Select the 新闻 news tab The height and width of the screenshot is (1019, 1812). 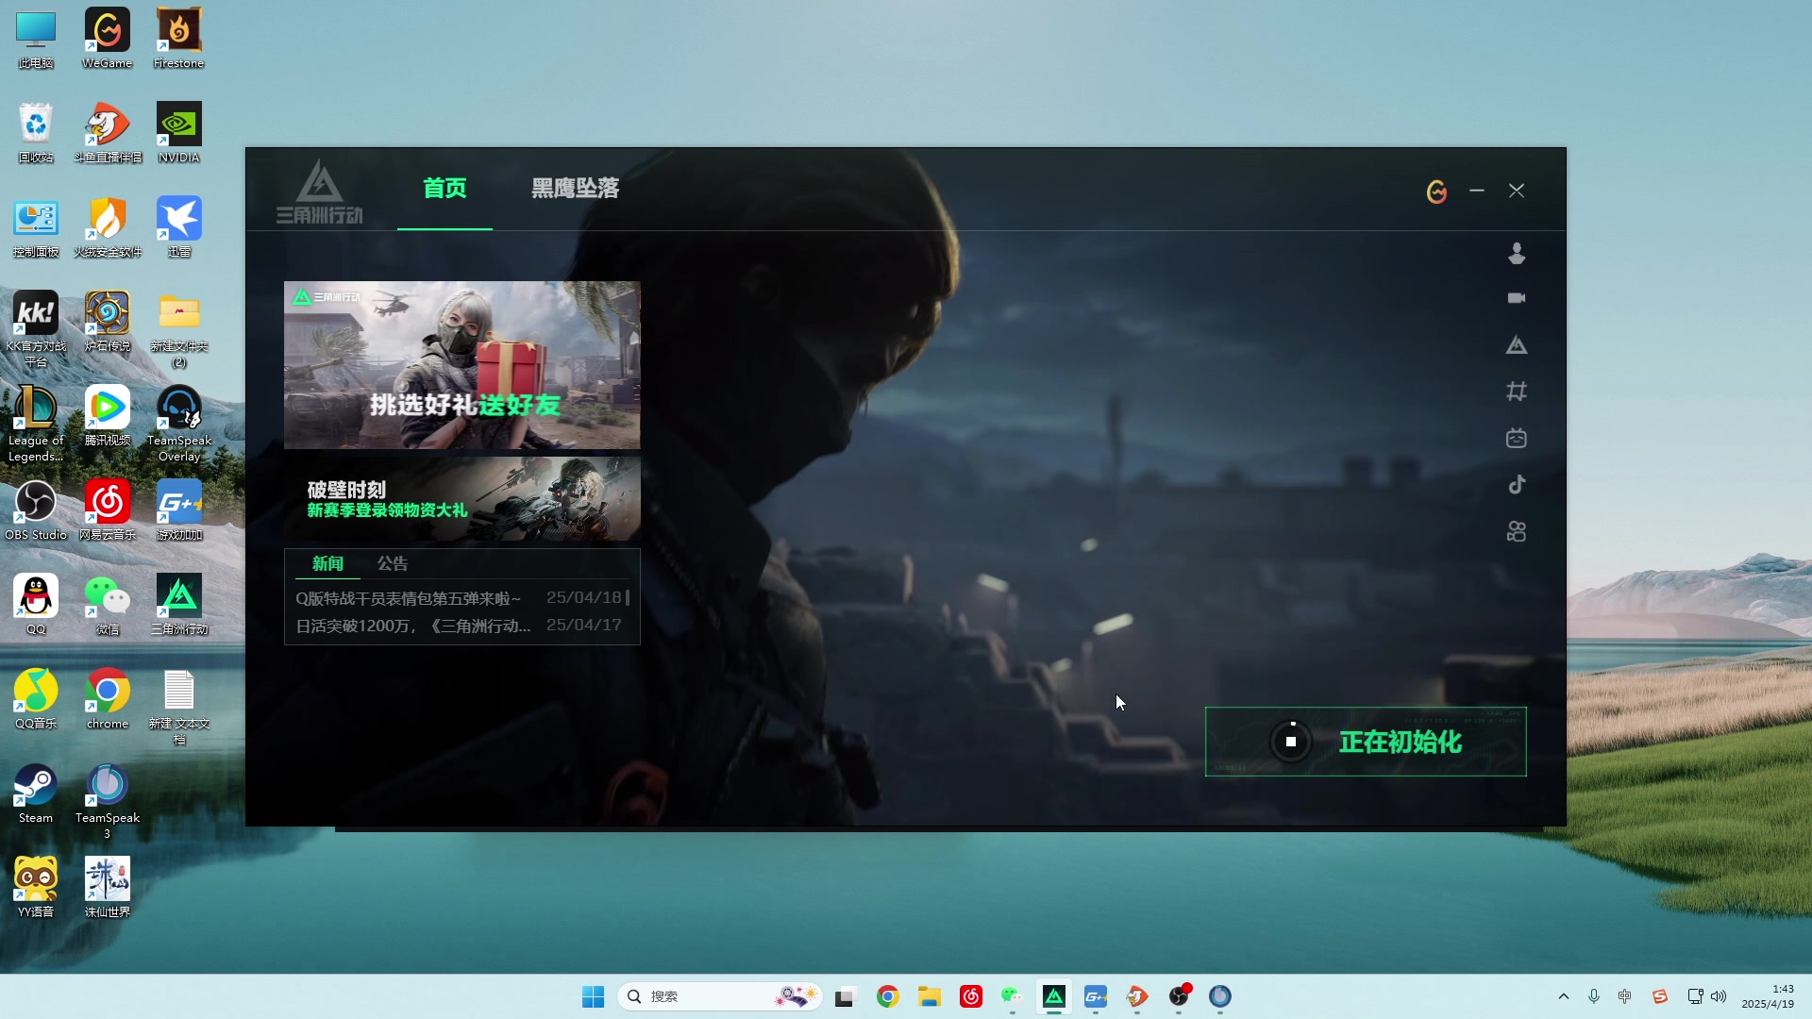[x=327, y=563]
